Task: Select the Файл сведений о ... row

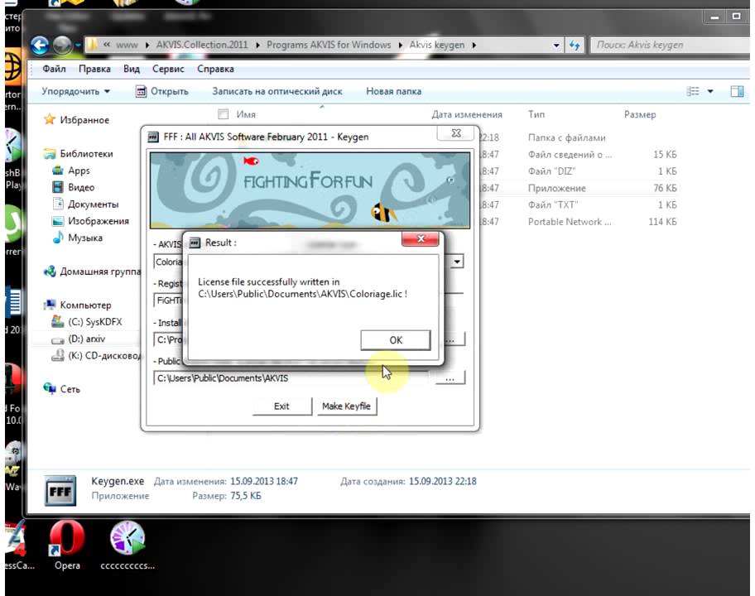Action: (570, 155)
